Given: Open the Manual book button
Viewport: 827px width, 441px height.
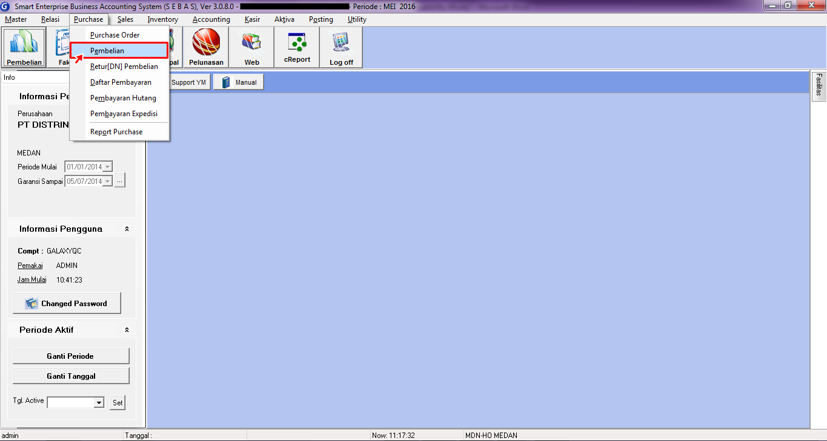Looking at the screenshot, I should pos(239,82).
